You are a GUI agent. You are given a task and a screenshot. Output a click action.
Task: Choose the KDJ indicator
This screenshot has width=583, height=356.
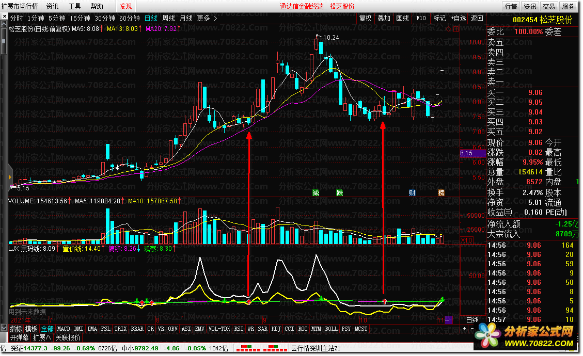tap(276, 329)
